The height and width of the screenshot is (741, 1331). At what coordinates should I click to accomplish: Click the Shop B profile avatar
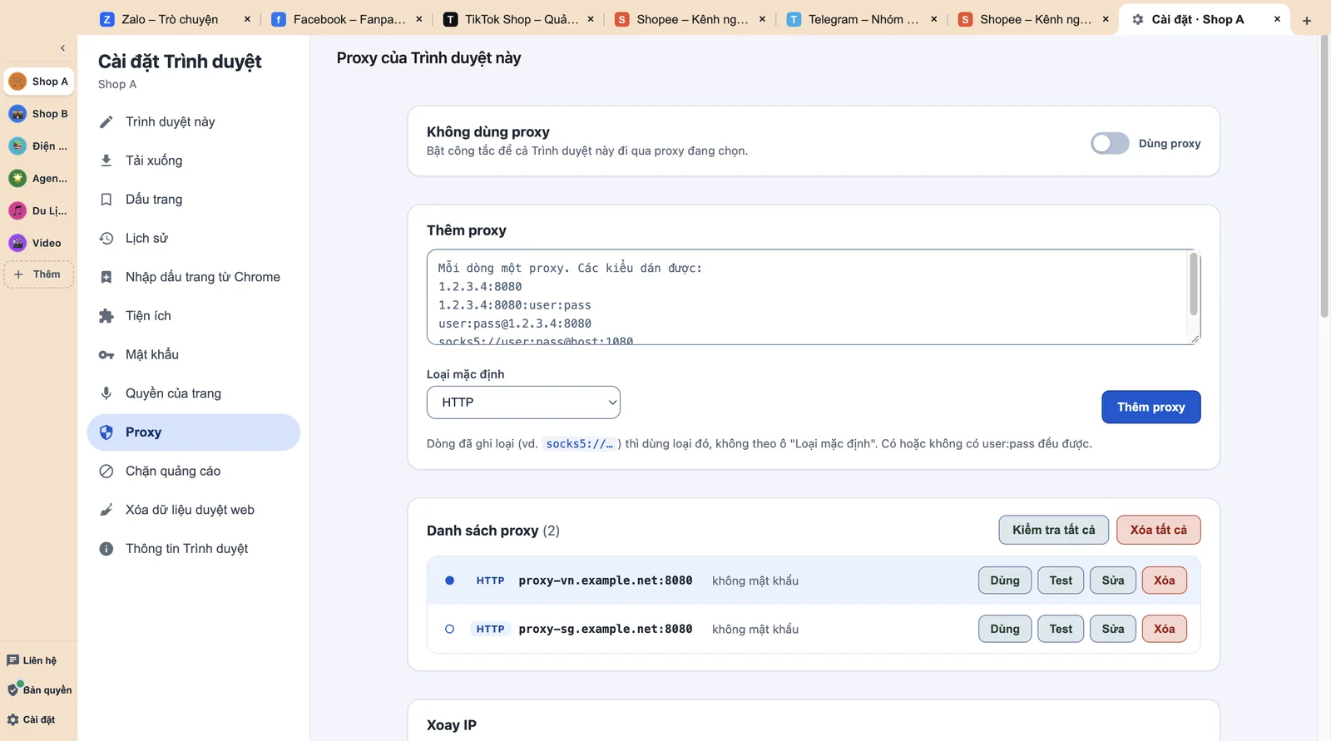click(17, 114)
